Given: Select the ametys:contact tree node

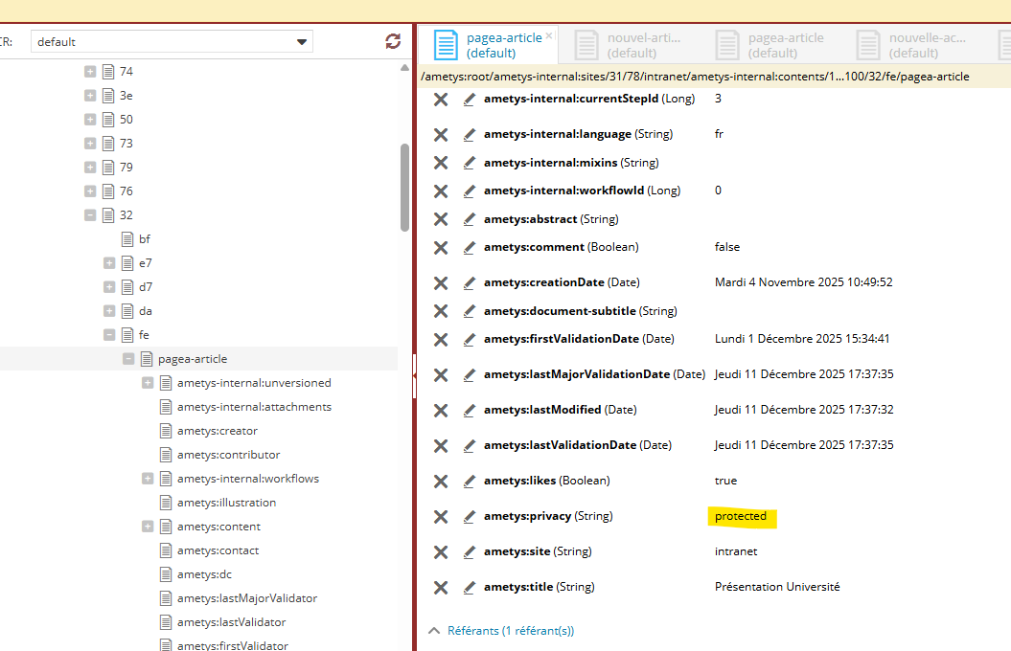Looking at the screenshot, I should 218,550.
